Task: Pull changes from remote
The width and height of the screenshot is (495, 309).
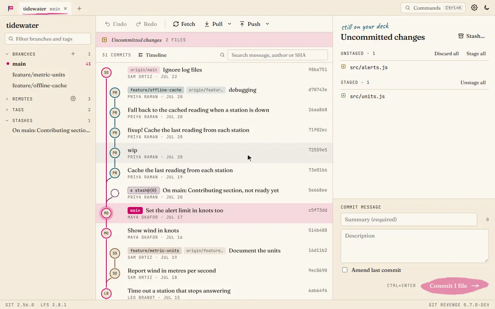Action: click(213, 24)
